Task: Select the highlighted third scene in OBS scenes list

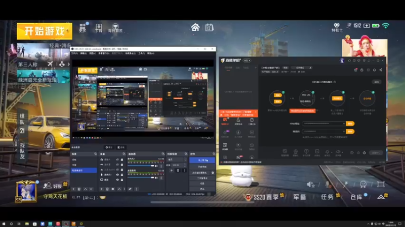Action: [x=84, y=171]
